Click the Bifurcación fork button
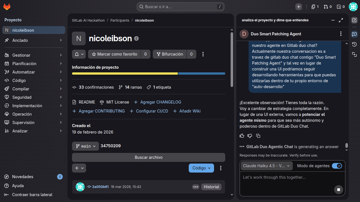The image size is (360, 202). coord(170,54)
